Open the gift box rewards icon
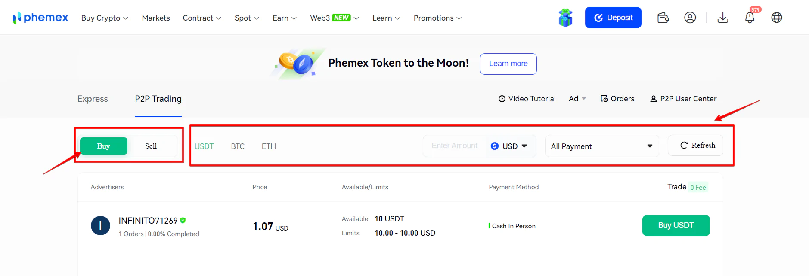 565,18
